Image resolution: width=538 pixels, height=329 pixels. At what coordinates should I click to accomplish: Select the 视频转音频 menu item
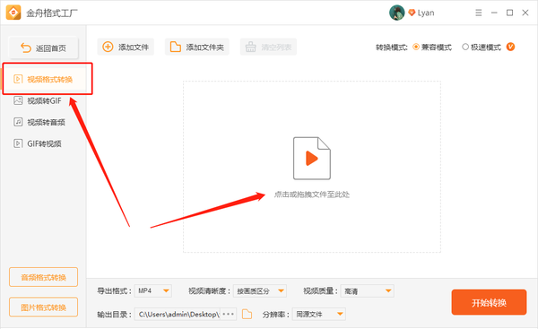[x=44, y=122]
